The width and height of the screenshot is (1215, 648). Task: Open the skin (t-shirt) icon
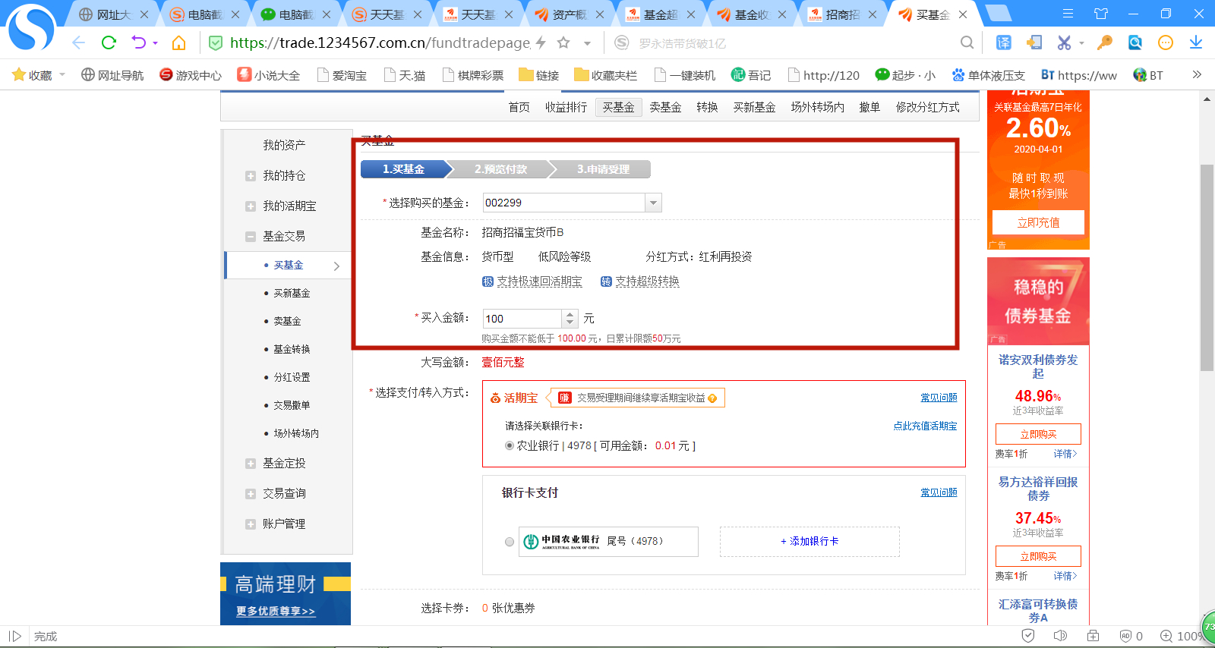[x=1101, y=14]
